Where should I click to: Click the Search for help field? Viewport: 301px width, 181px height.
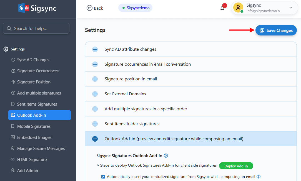[x=36, y=28]
